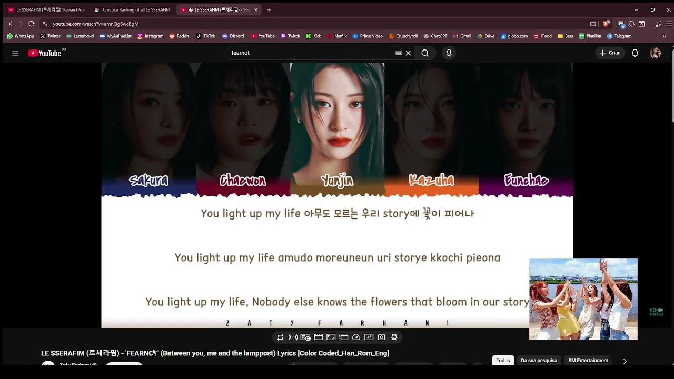The image size is (674, 379).
Task: Click the Brave Shields lion icon
Action: pos(606,24)
